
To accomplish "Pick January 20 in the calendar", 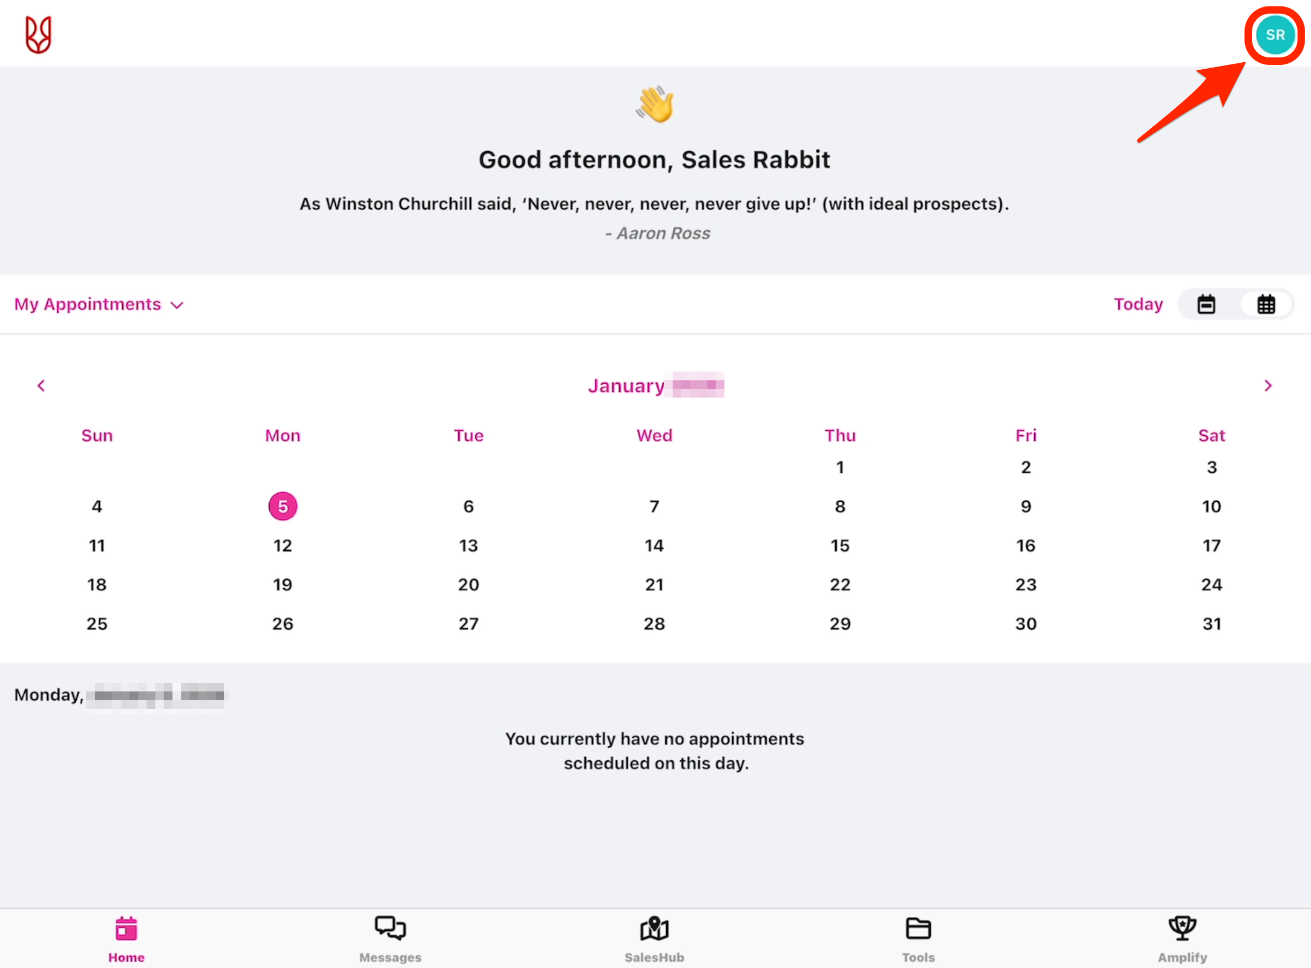I will click(x=468, y=585).
